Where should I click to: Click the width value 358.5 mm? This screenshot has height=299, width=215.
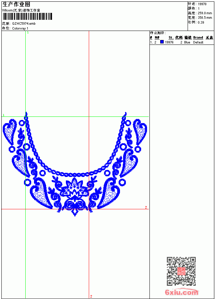pos(205,18)
